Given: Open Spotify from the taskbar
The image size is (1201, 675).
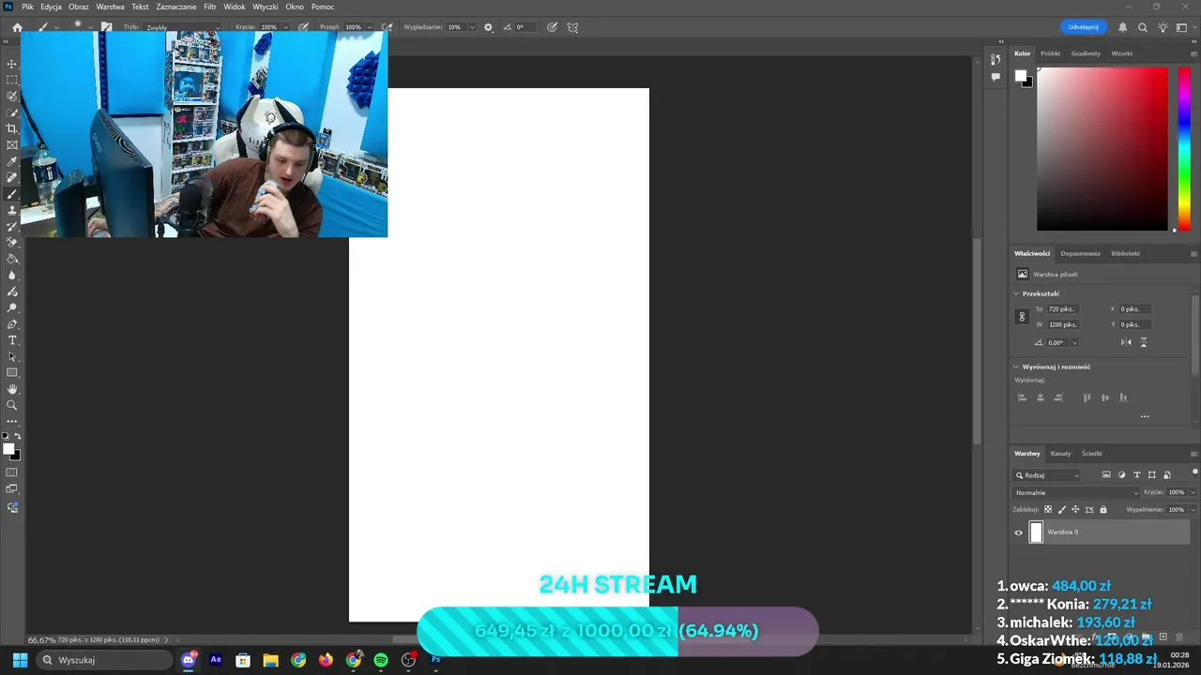Looking at the screenshot, I should [x=381, y=660].
